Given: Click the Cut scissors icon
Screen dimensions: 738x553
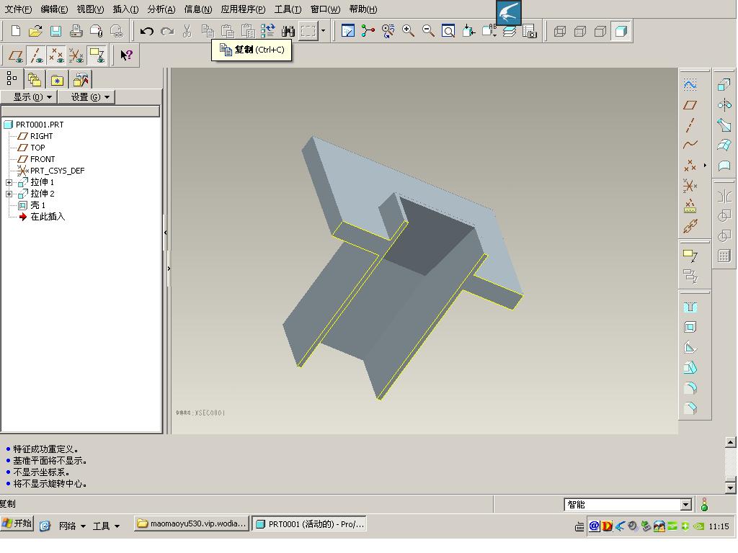Looking at the screenshot, I should tap(187, 32).
